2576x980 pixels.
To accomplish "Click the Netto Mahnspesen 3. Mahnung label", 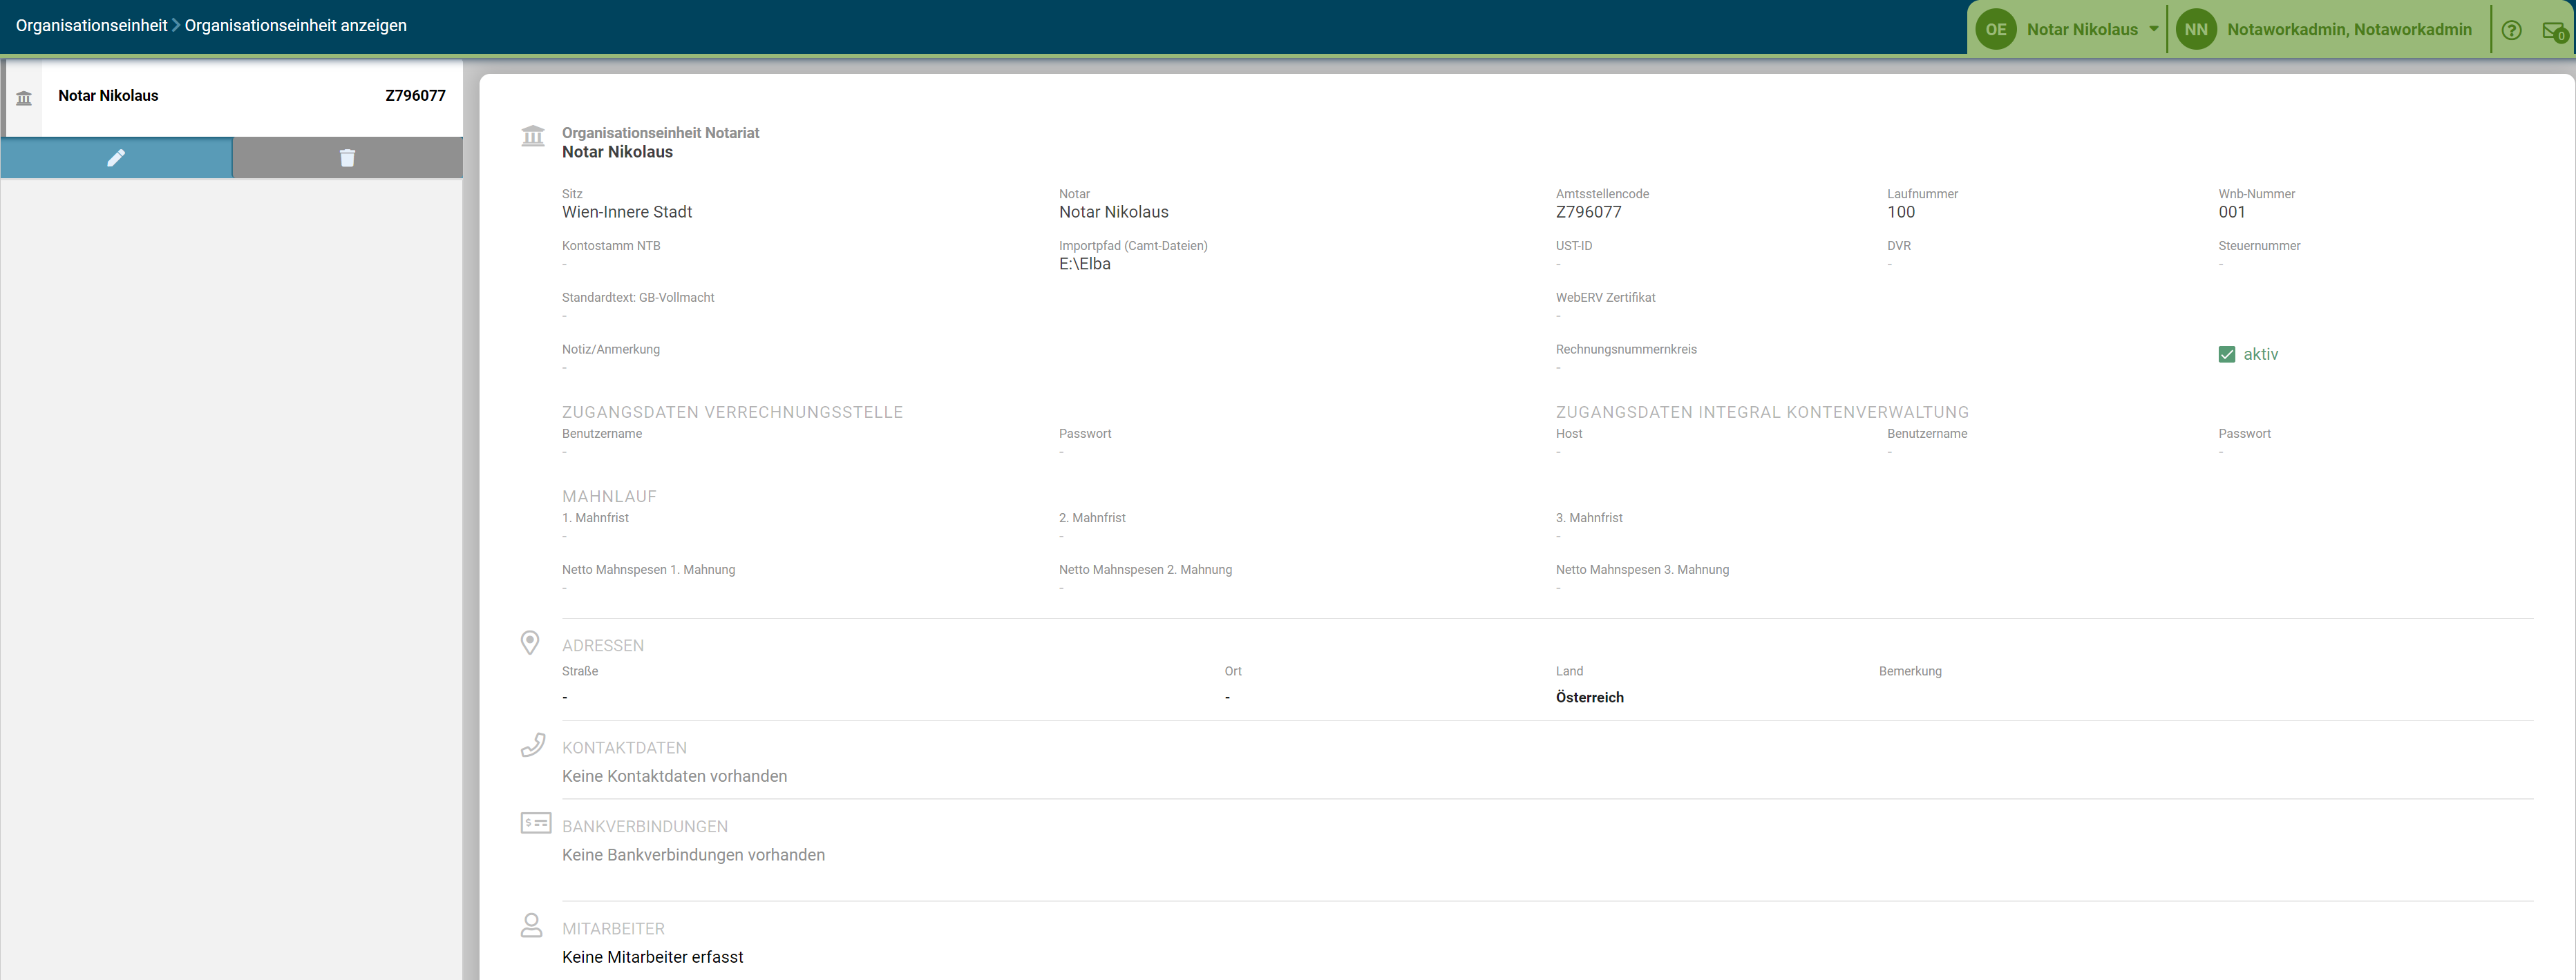I will coord(1642,569).
